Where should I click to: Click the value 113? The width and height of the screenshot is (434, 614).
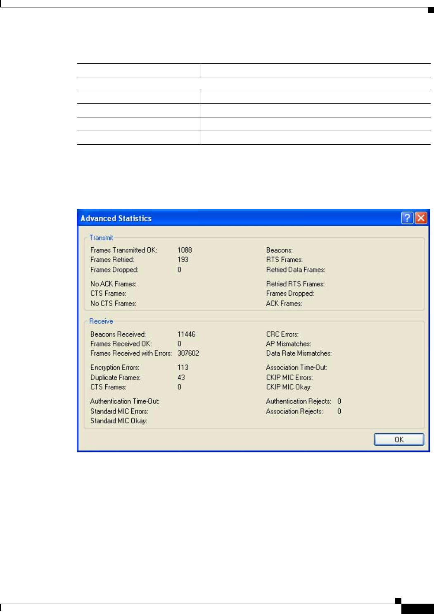point(183,368)
